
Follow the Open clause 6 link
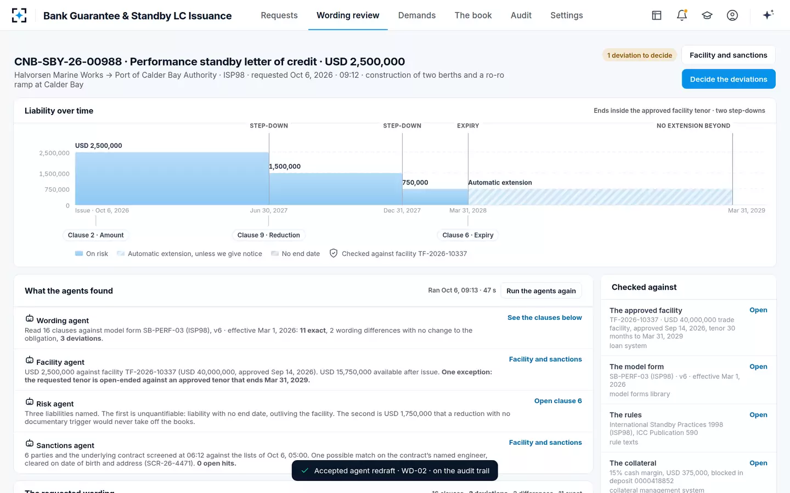[x=558, y=401]
